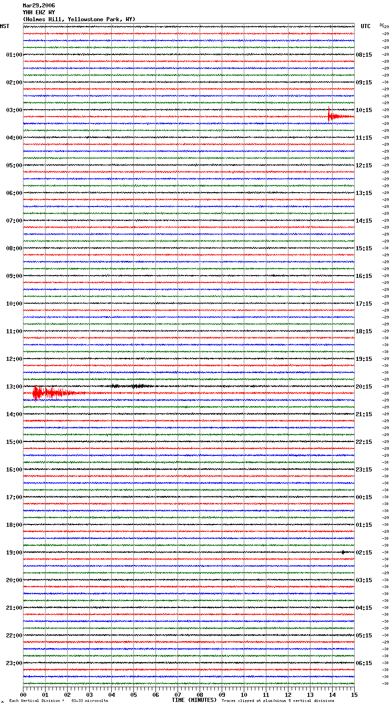The height and width of the screenshot is (707, 391).
Task: Click the 11:00 MST time label
Action: coord(14,331)
